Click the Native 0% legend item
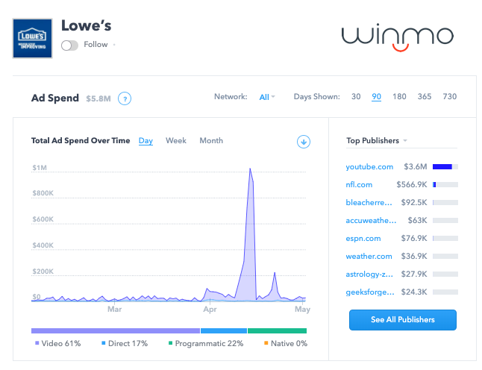 (x=286, y=343)
